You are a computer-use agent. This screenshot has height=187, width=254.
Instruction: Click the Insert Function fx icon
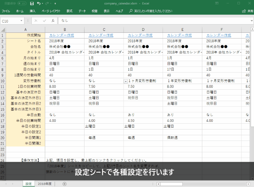coord(53,21)
